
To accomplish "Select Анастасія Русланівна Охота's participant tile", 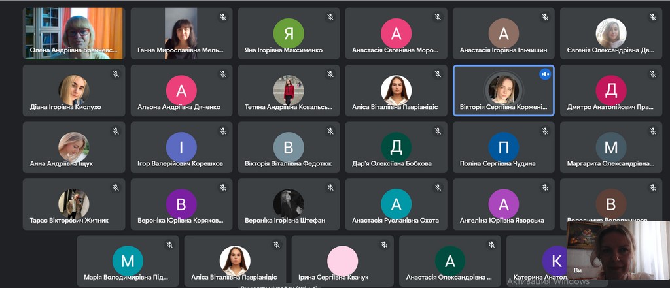I will pyautogui.click(x=396, y=204).
